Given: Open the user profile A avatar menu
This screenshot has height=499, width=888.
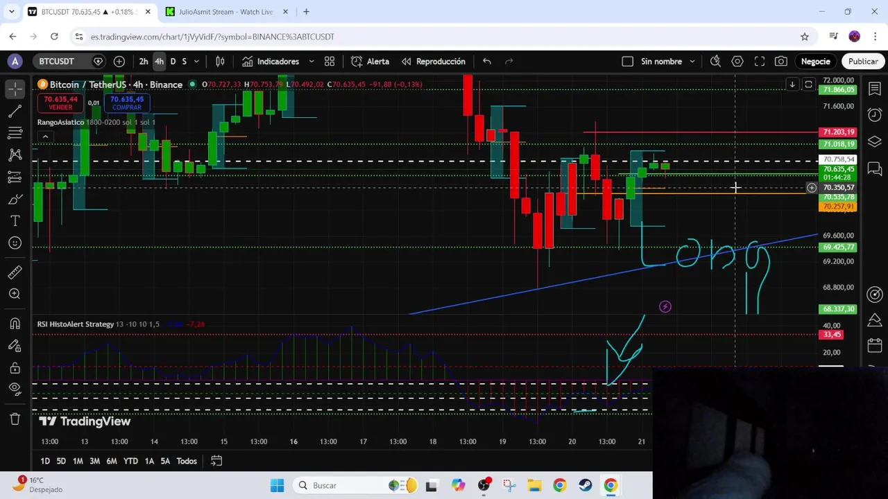Looking at the screenshot, I should click(15, 62).
